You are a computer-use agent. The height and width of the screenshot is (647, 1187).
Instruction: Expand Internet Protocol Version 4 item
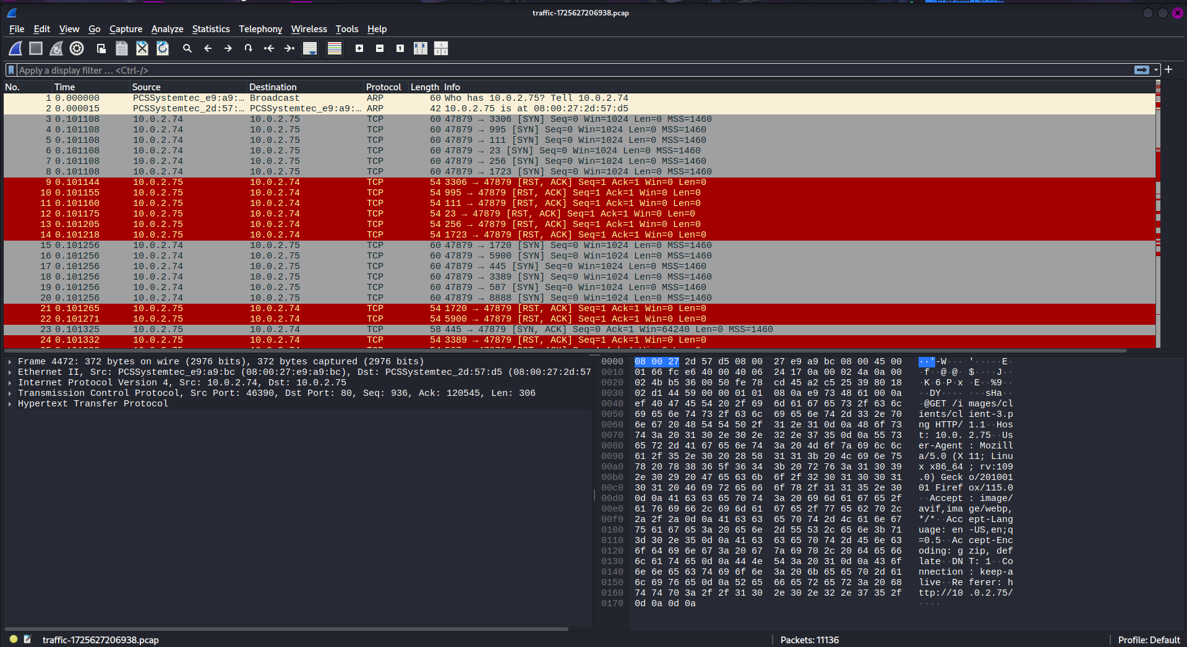(x=10, y=383)
